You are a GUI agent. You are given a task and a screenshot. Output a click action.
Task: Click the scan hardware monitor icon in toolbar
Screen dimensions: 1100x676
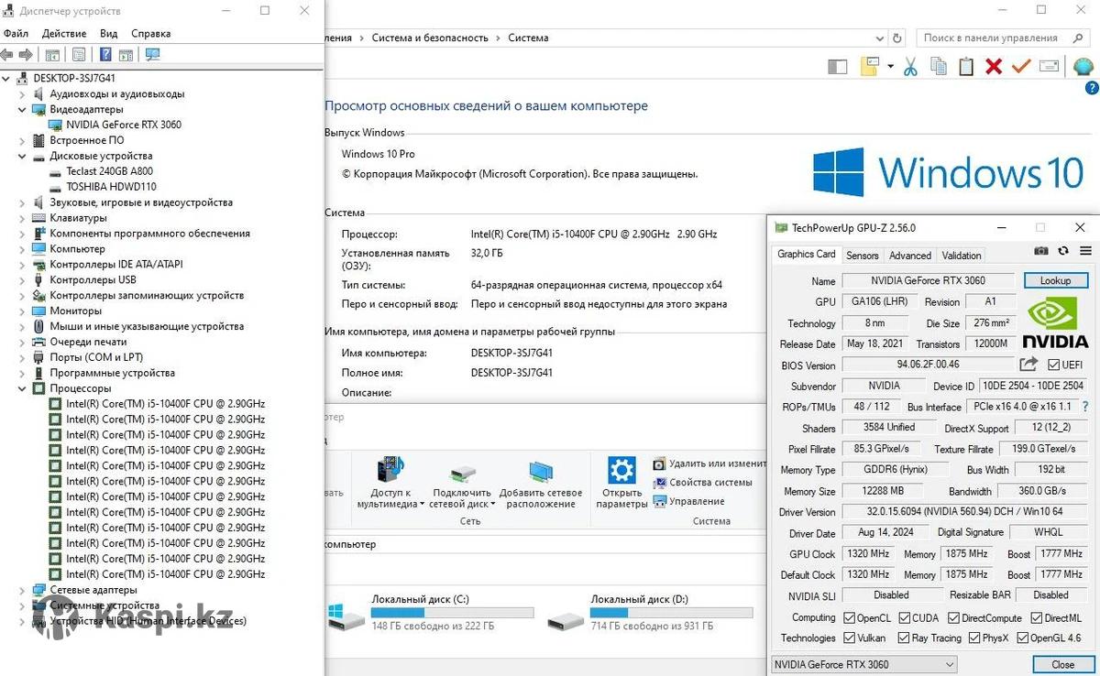pyautogui.click(x=152, y=55)
